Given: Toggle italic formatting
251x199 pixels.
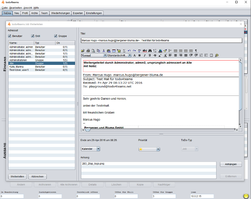Looking at the screenshot, I should (x=145, y=55).
